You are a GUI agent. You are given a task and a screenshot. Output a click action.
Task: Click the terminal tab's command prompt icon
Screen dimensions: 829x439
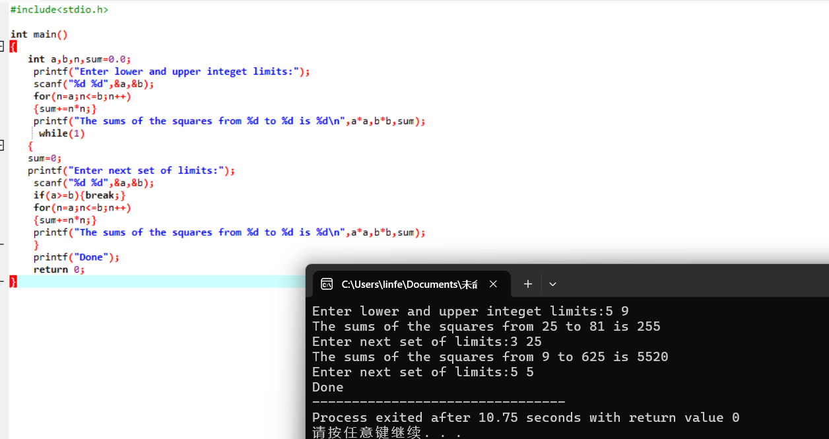[x=326, y=285]
